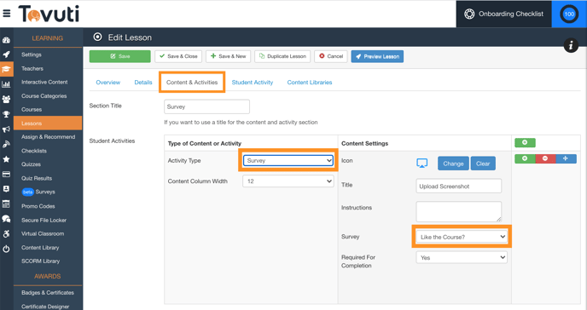Click the Tovuti logo
Viewport: 587px width, 310px height.
point(49,14)
